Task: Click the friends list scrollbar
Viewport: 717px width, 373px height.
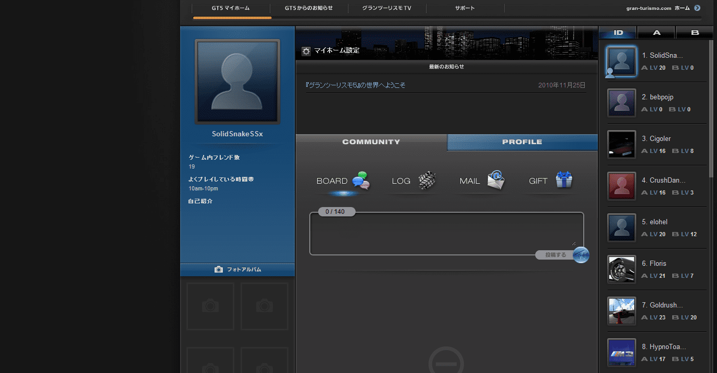Action: (x=712, y=104)
